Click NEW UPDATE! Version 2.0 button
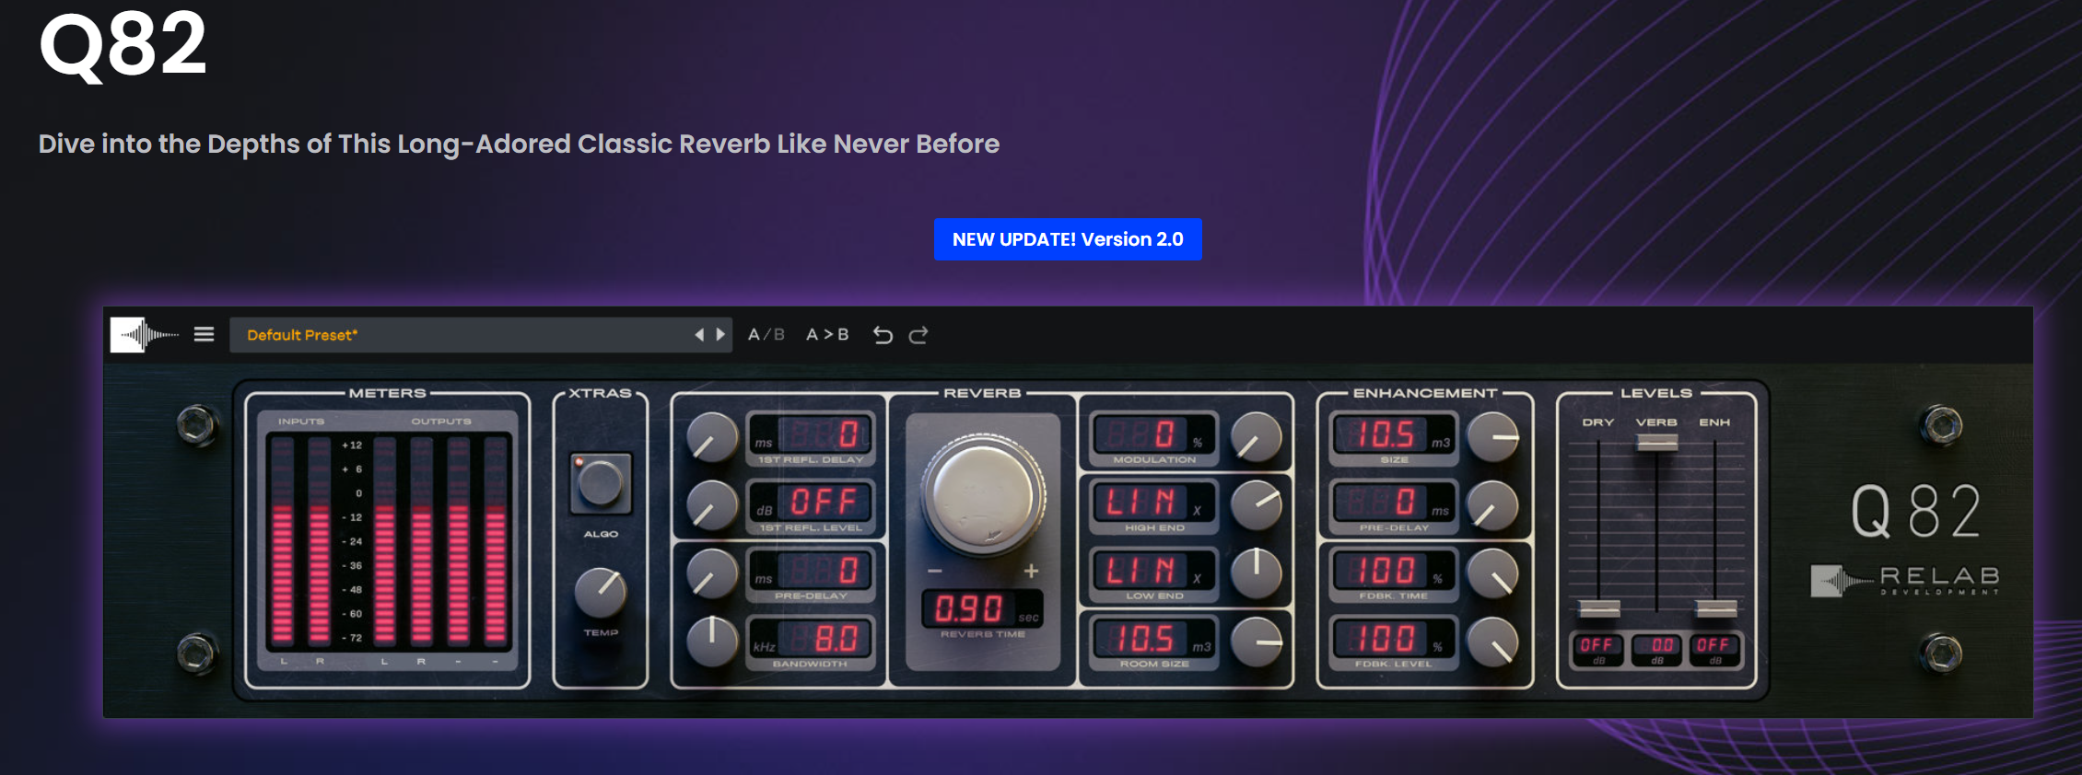Viewport: 2082px width, 775px height. pos(1068,239)
